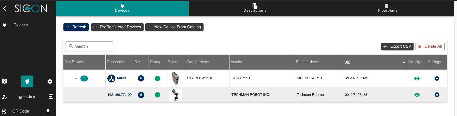The height and width of the screenshot is (116, 457).
Task: Click the help question mark icon
Action: [x=4, y=81]
